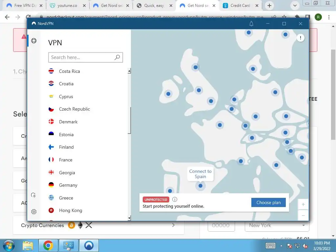Image resolution: width=336 pixels, height=252 pixels.
Task: Open the on-screen keyboard tray icon
Action: pyautogui.click(x=270, y=245)
